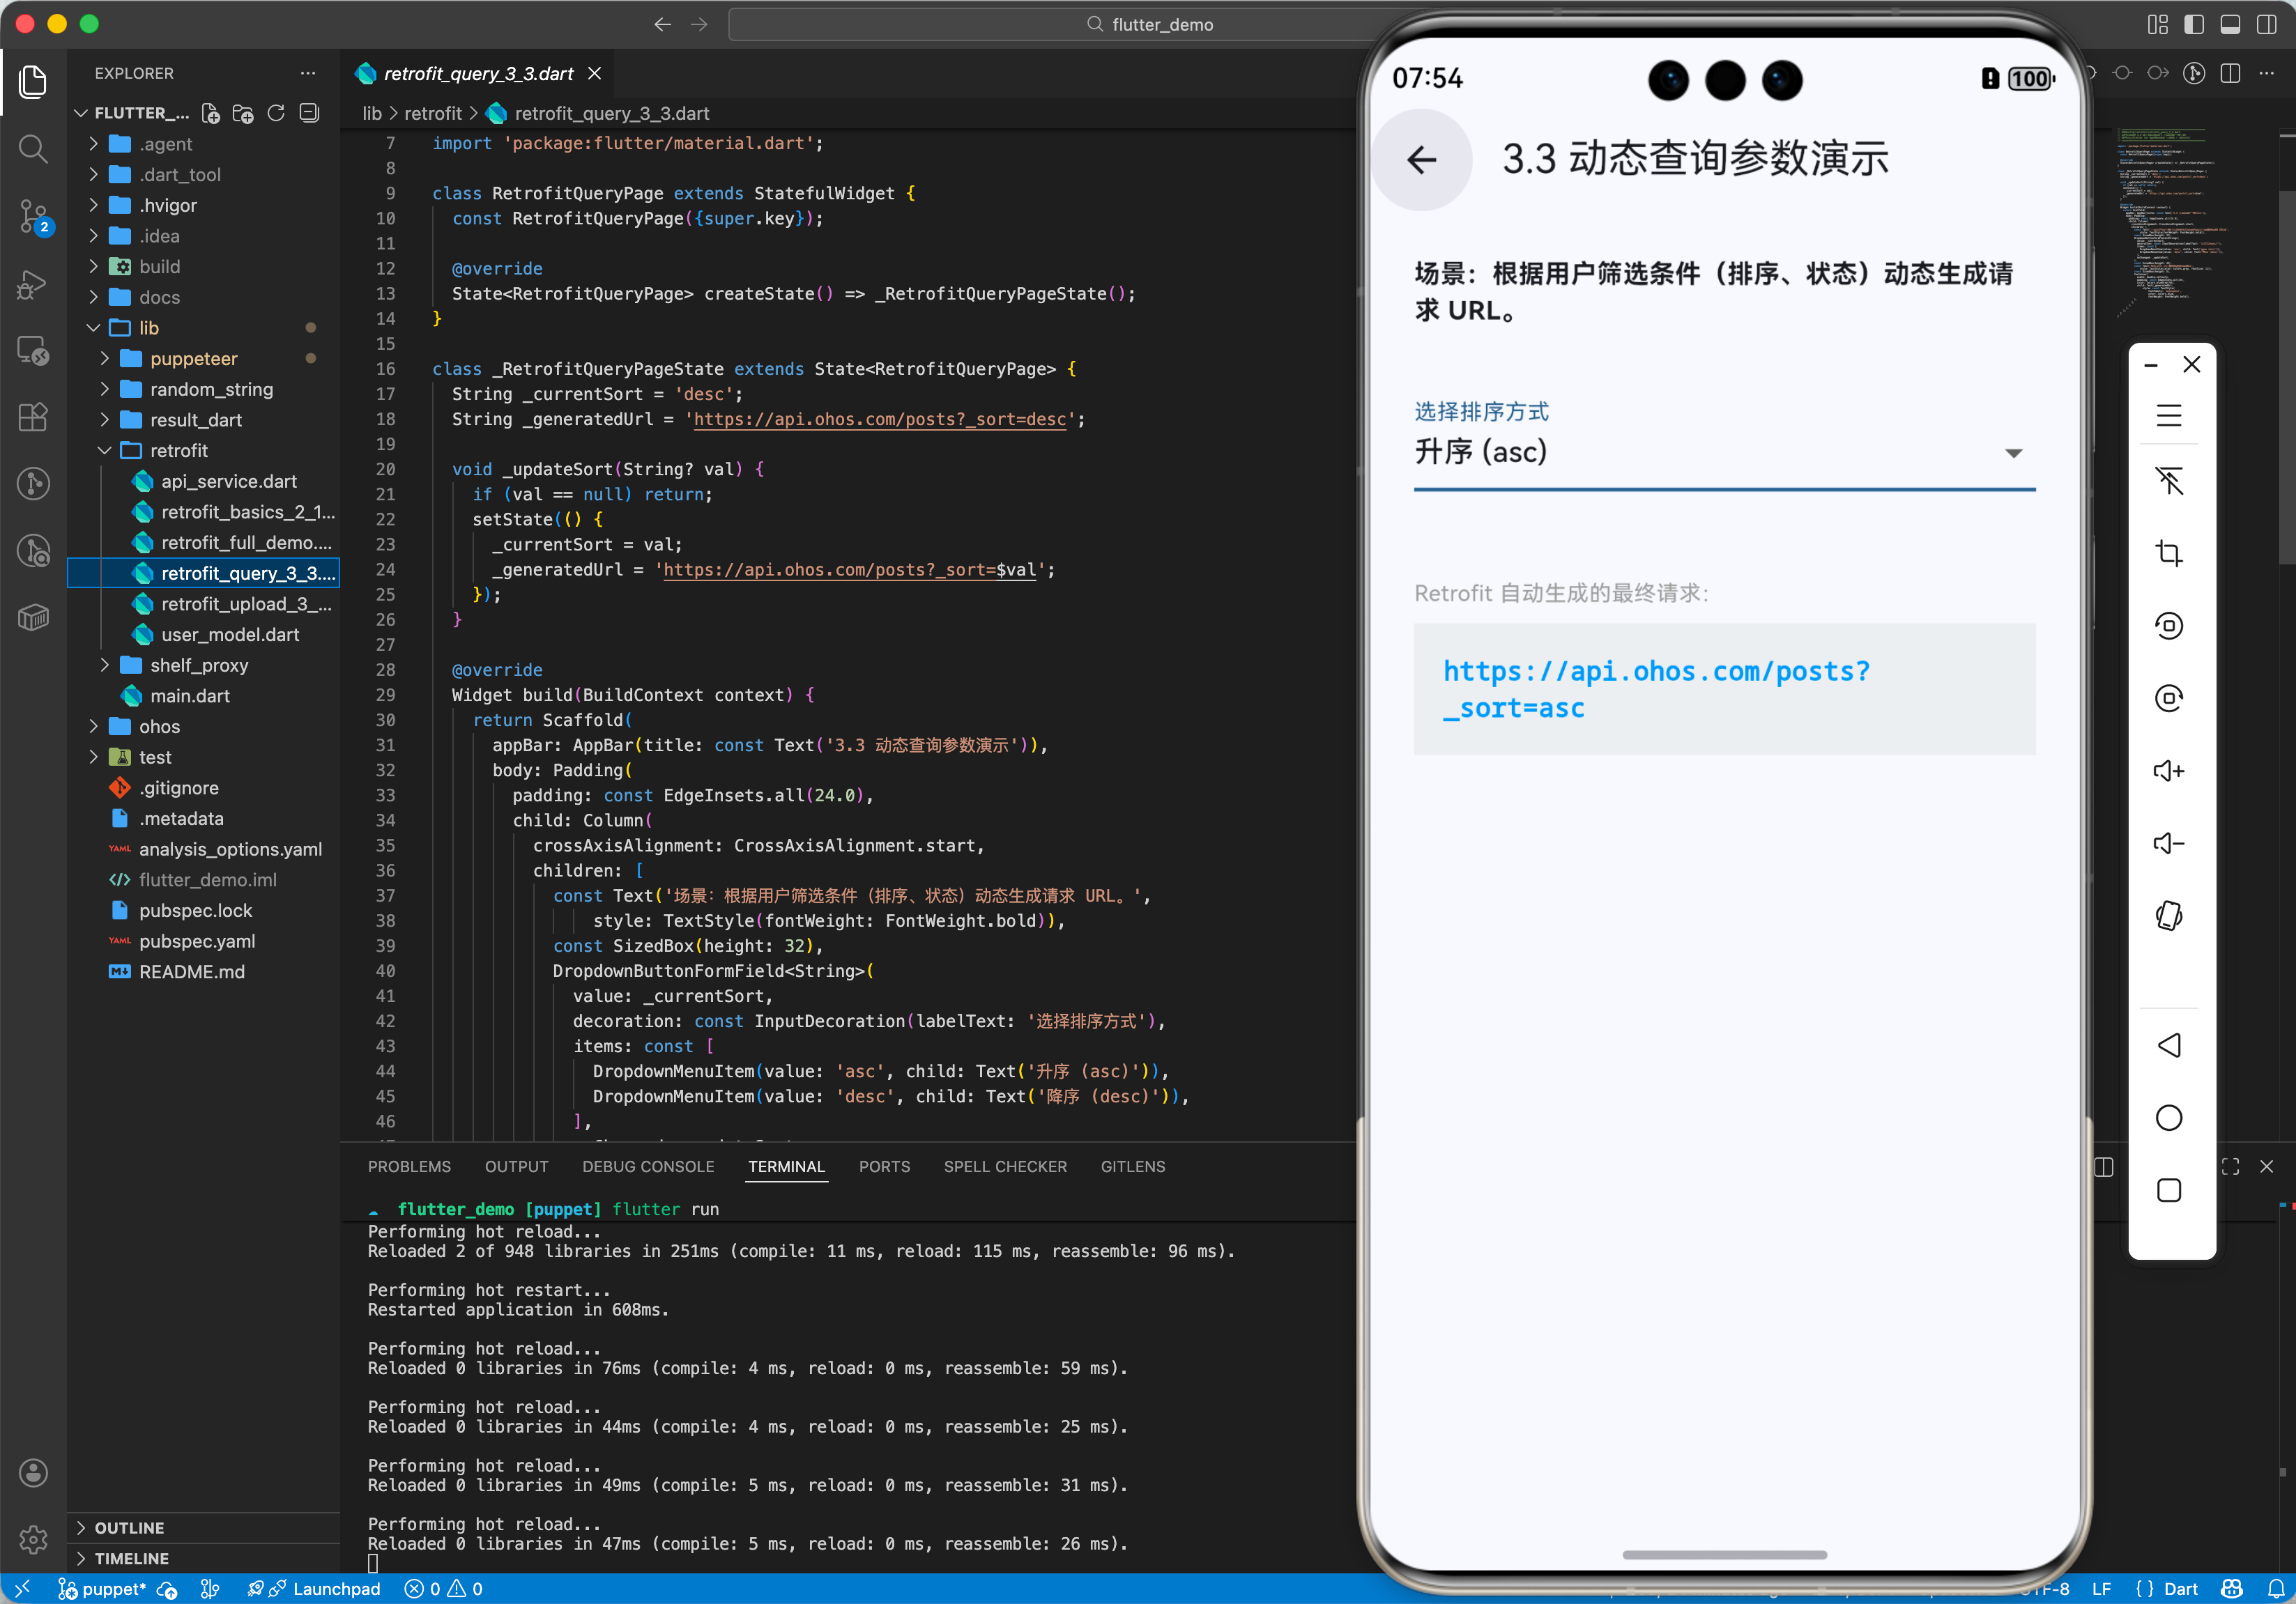The image size is (2296, 1604).
Task: Switch to the PROBLEMS tab
Action: pos(409,1166)
